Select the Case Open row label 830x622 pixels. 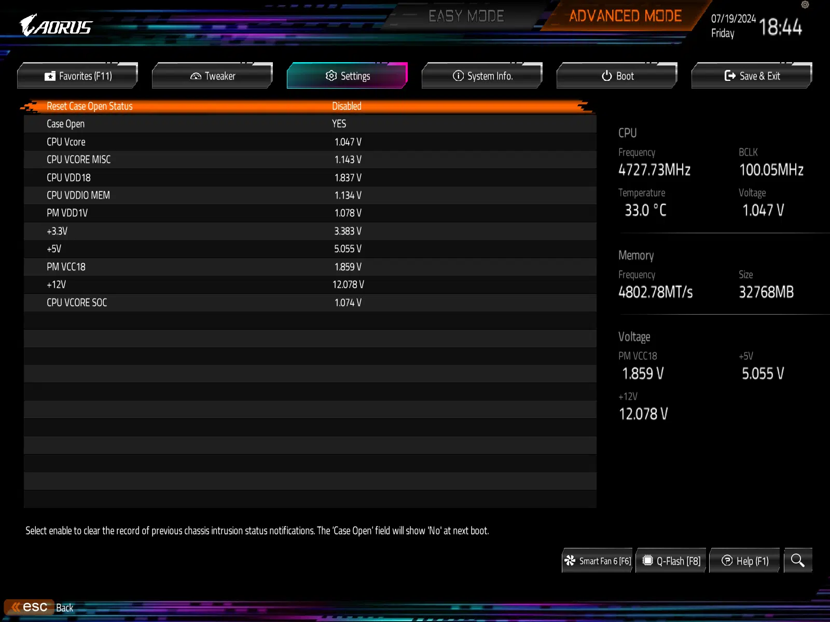pos(65,124)
